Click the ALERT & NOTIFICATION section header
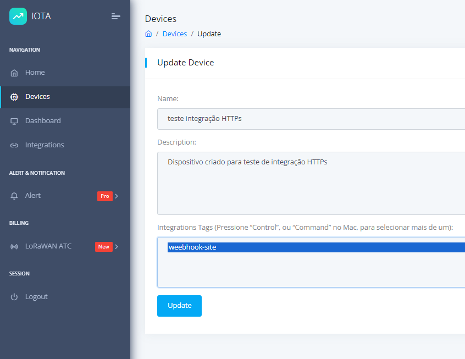 click(37, 173)
